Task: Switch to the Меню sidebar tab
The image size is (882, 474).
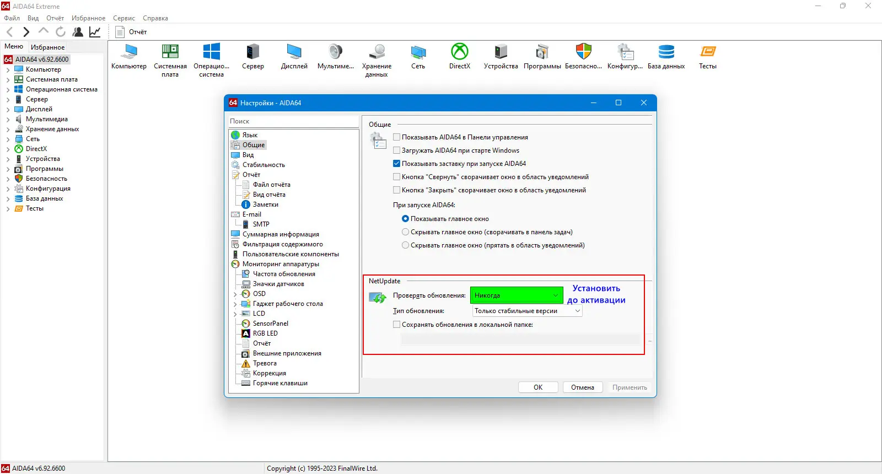Action: 14,46
